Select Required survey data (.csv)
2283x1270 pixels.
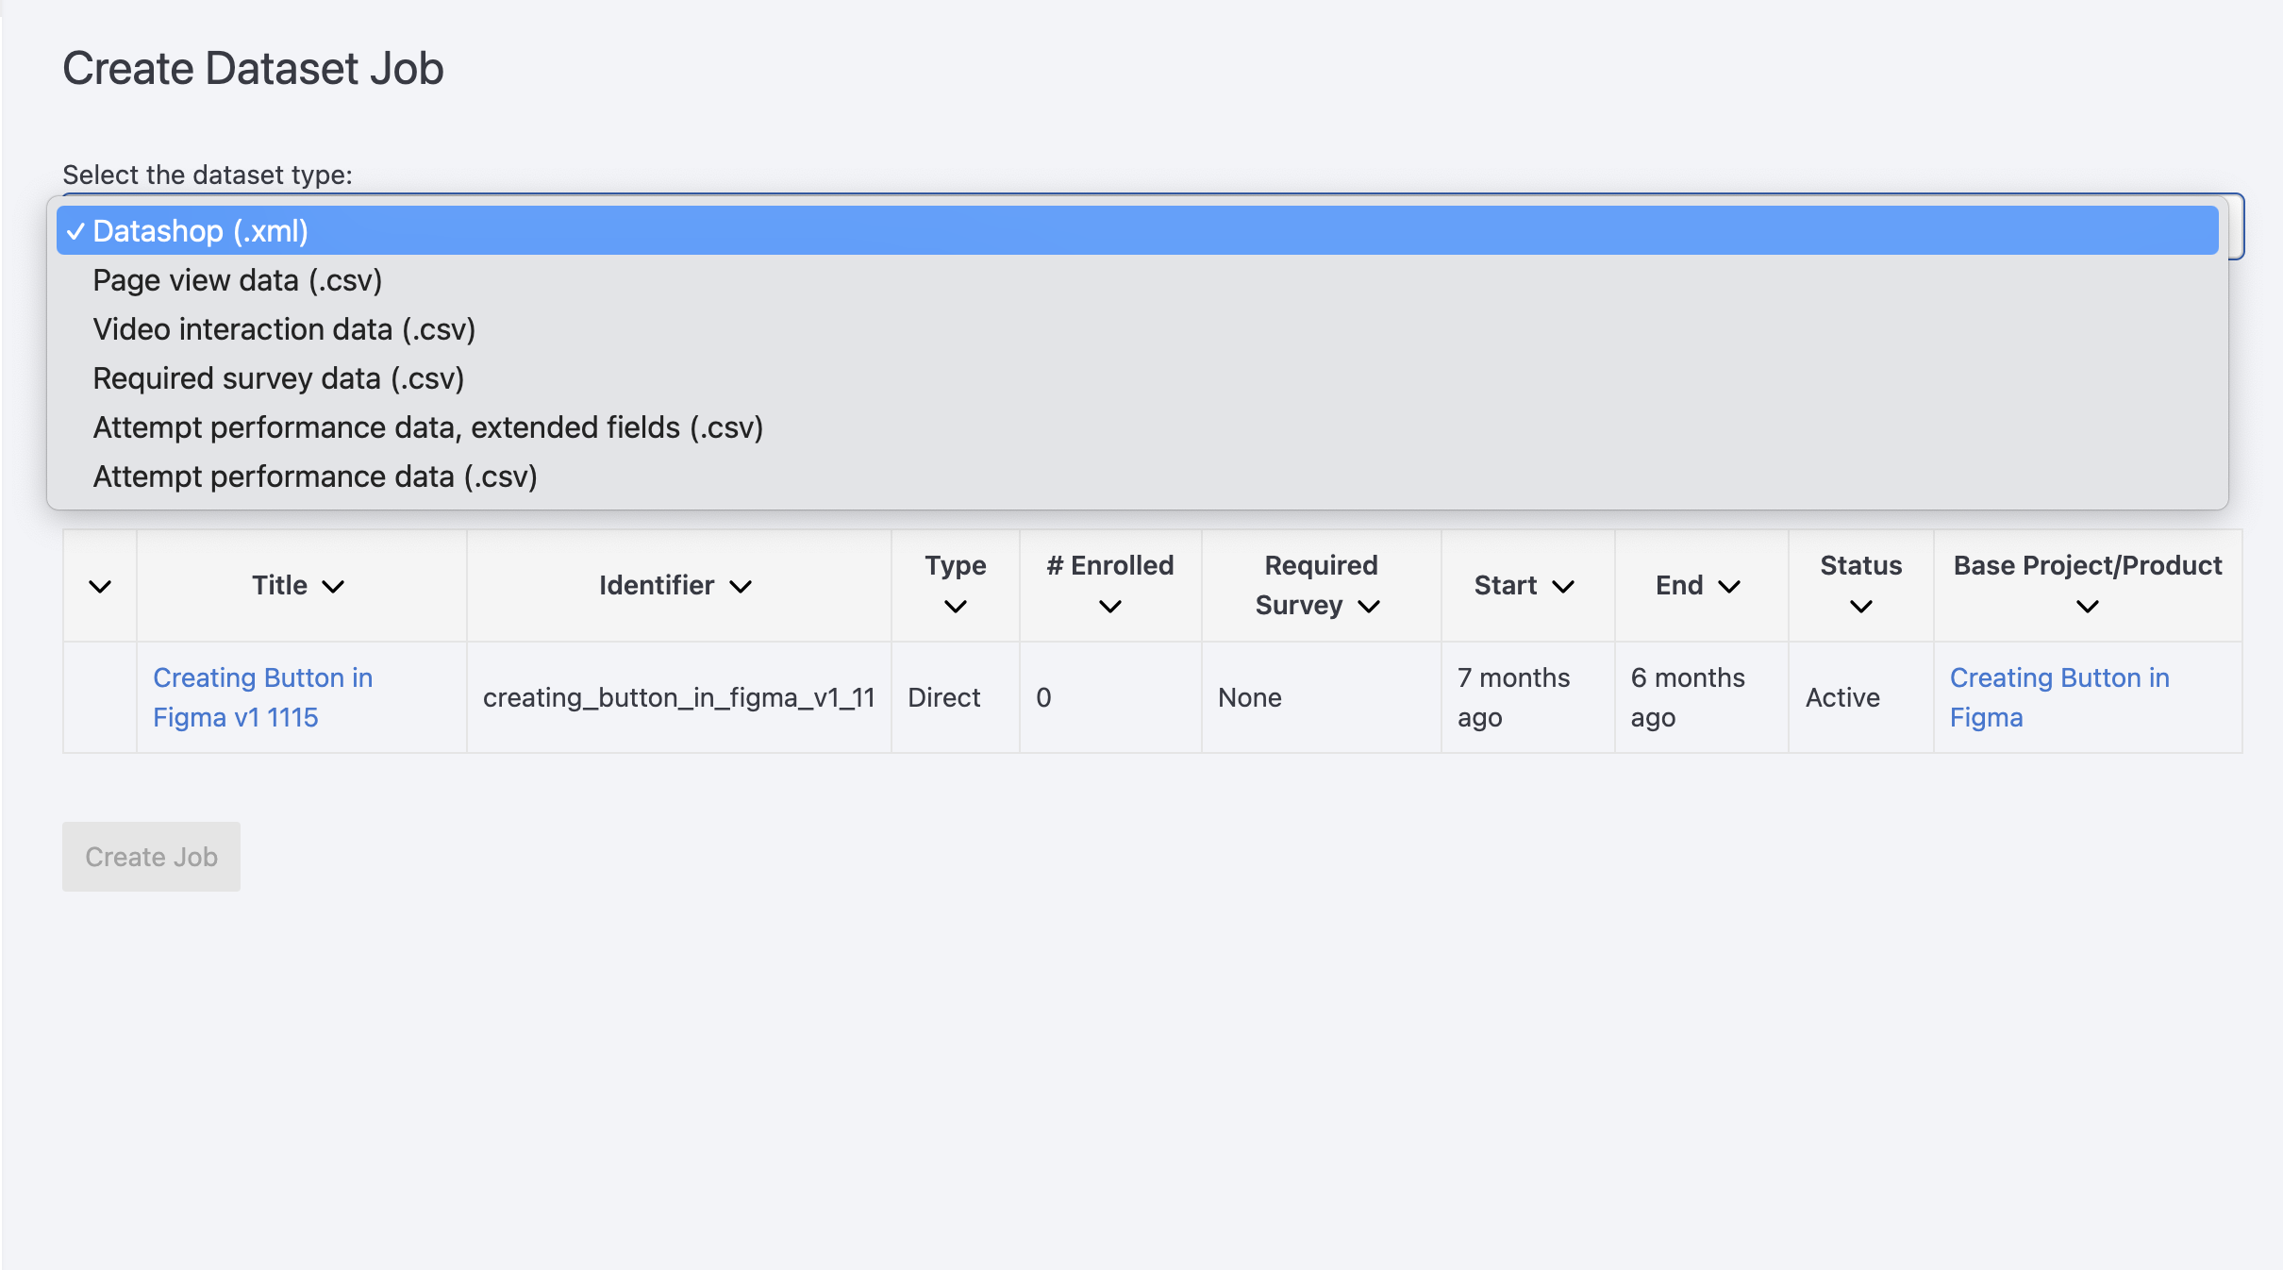click(x=278, y=378)
